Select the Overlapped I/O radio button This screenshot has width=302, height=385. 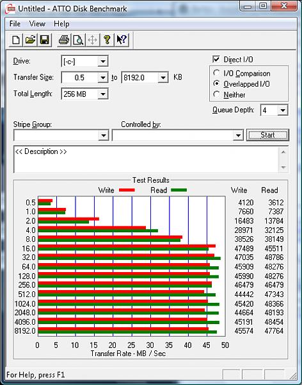[216, 83]
